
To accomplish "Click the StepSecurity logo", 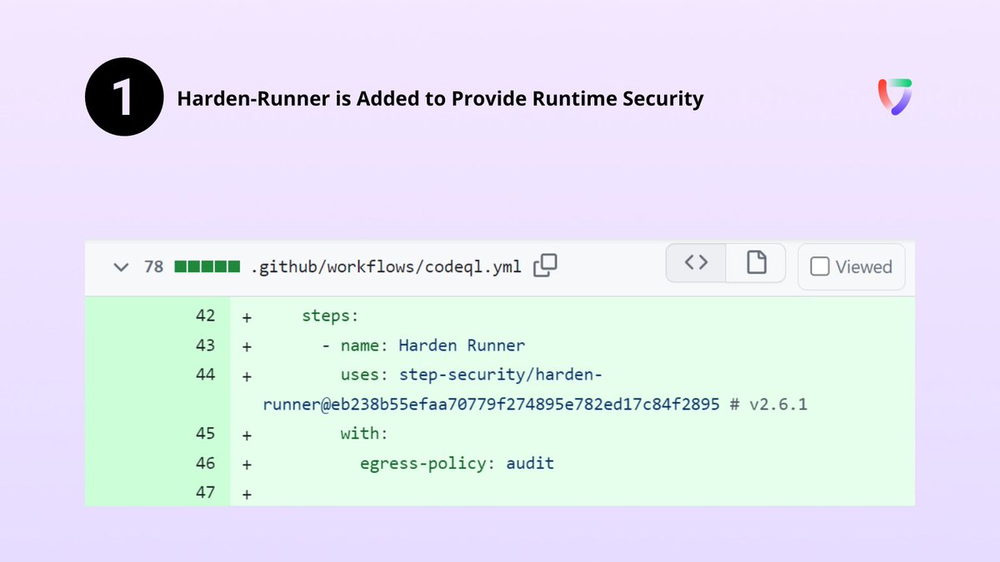I will pos(895,97).
